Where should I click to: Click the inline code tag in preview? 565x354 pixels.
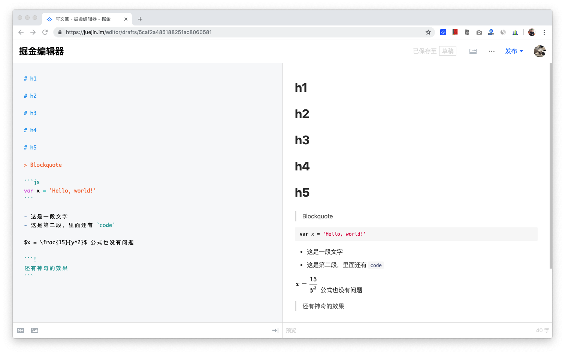click(376, 265)
